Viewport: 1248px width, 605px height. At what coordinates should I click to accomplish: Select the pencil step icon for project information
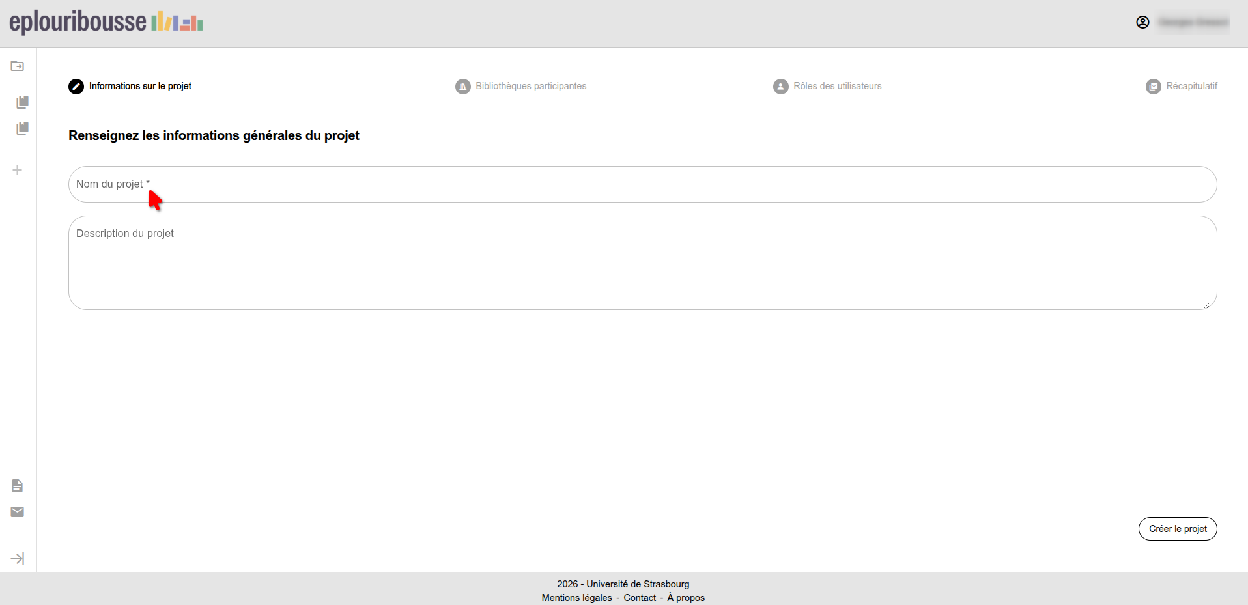pyautogui.click(x=76, y=87)
